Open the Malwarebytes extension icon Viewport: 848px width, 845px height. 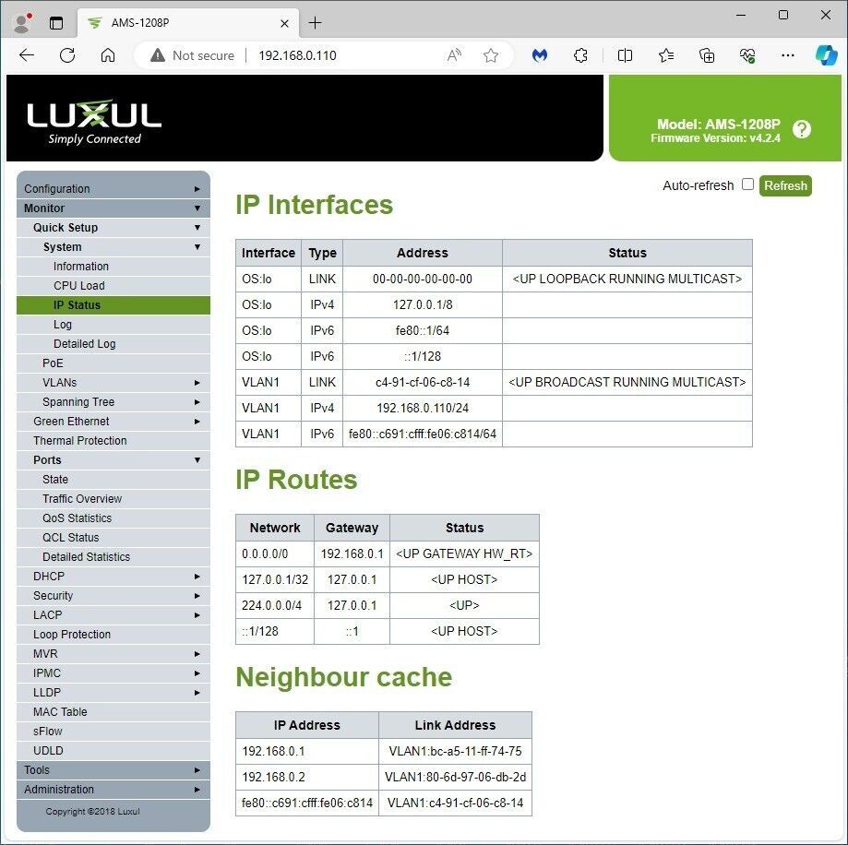point(540,55)
